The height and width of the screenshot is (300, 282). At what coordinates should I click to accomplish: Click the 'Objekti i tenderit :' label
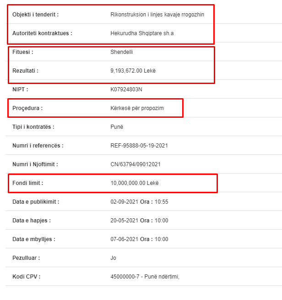pos(36,15)
